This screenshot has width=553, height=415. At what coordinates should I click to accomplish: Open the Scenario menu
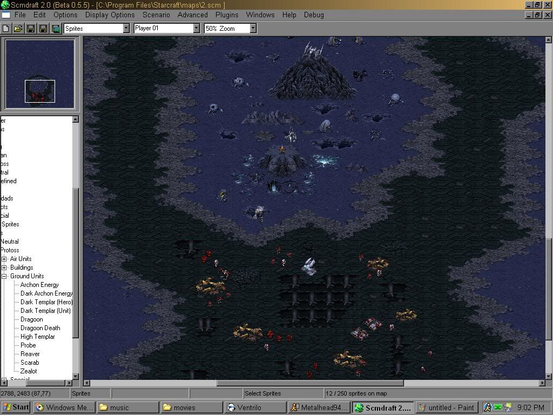(x=156, y=15)
